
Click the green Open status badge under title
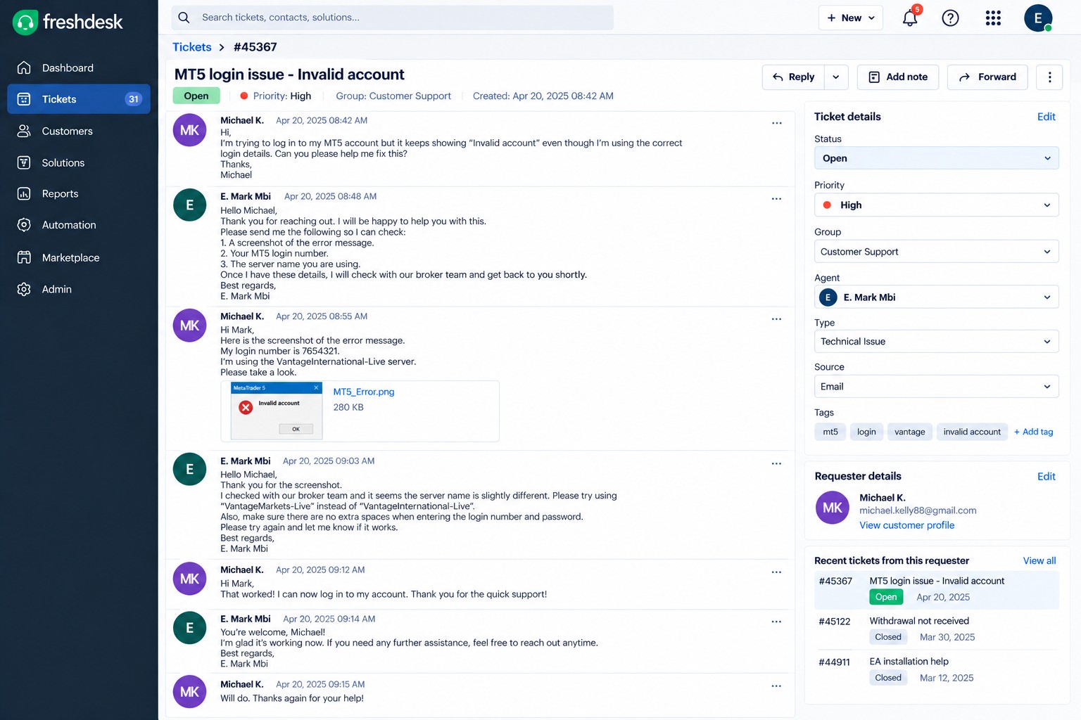click(196, 96)
